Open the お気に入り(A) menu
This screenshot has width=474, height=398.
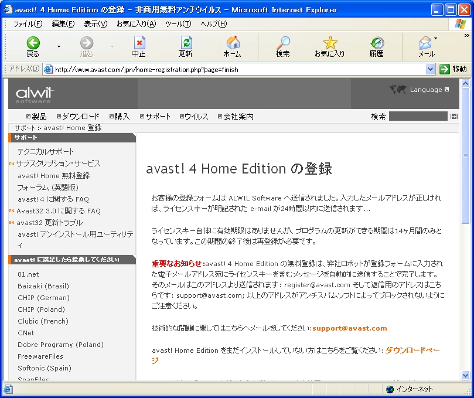137,24
